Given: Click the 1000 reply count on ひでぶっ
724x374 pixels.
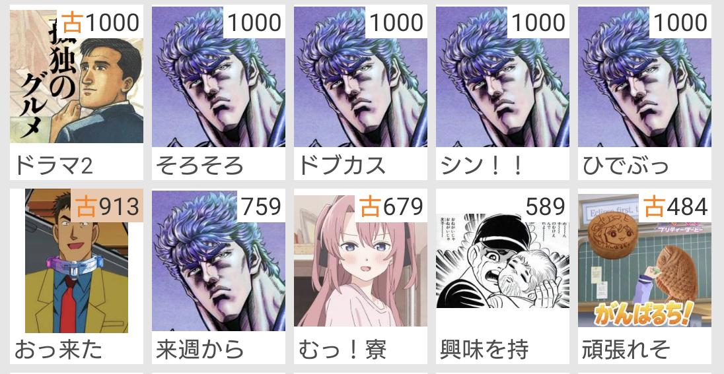Looking at the screenshot, I should point(680,22).
